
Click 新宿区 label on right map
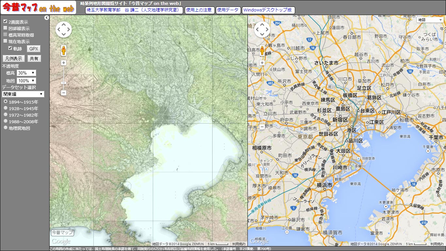[x=340, y=120]
